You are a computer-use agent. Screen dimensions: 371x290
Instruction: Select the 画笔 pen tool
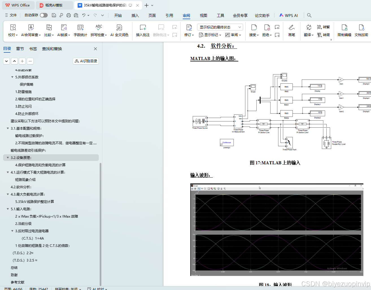click(292, 31)
